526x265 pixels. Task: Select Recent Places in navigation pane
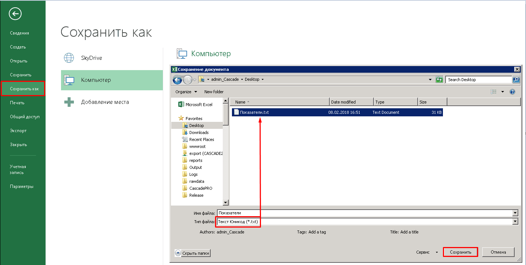(198, 139)
